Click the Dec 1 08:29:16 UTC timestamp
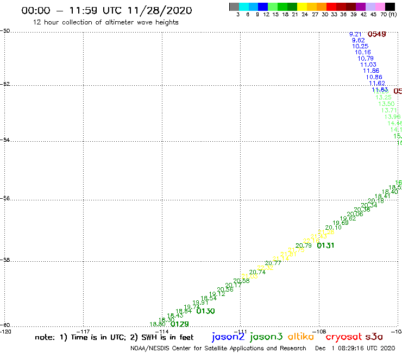The image size is (402, 353). 355,349
